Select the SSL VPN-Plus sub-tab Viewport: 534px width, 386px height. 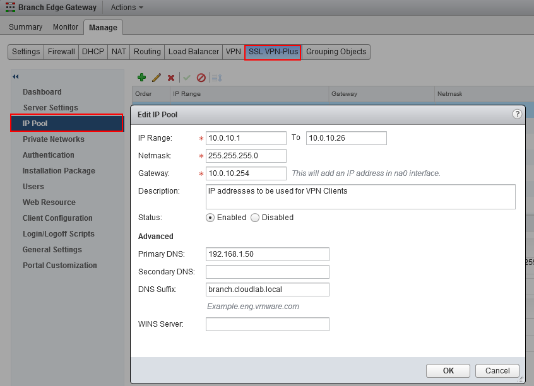pos(273,52)
